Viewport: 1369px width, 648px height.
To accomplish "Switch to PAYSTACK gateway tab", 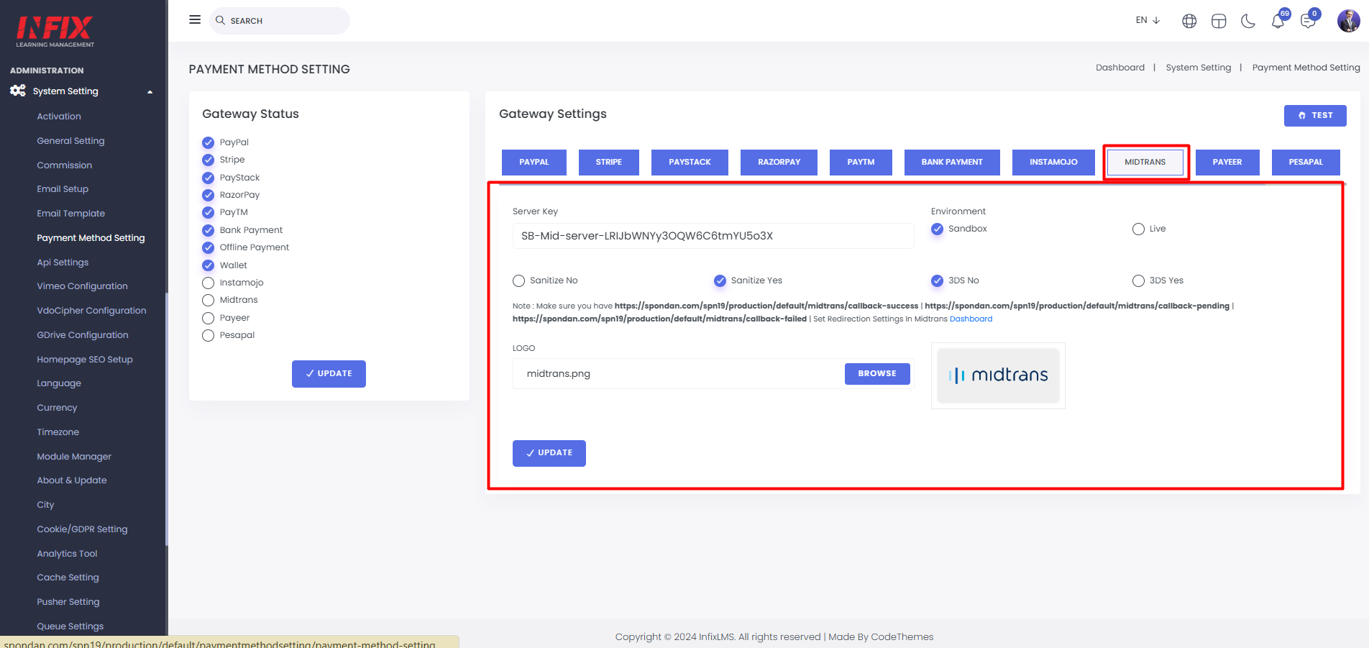I will pyautogui.click(x=690, y=162).
